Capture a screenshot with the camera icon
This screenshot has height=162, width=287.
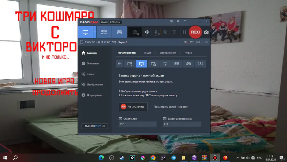tap(206, 32)
